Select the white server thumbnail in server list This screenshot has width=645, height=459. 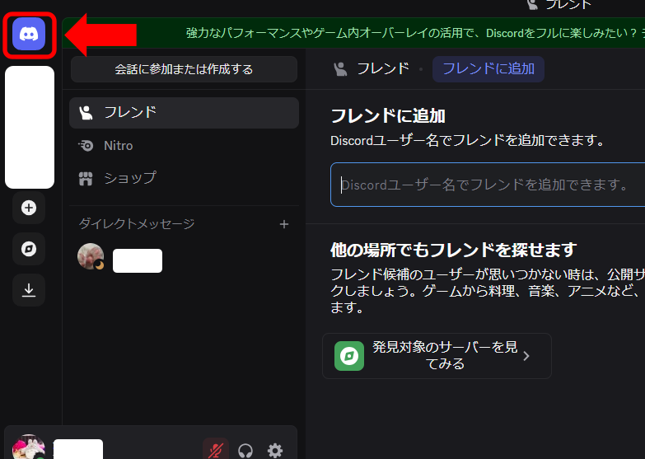point(30,128)
